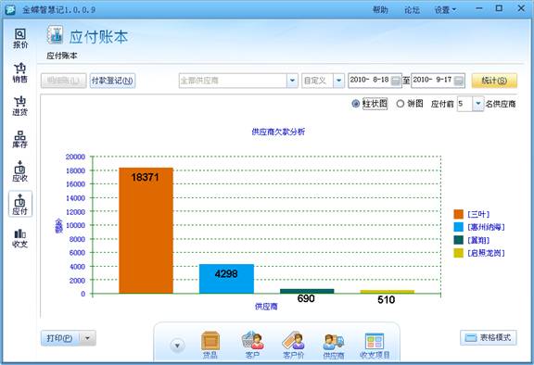Click the blue 4298 bar

pos(226,279)
